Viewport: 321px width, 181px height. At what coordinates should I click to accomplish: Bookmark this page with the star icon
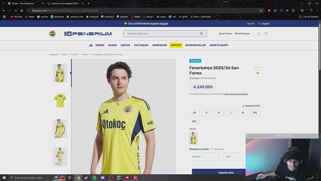pos(261,11)
